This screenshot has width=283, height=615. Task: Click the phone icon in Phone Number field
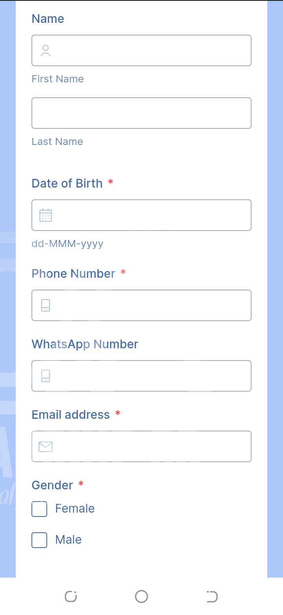pyautogui.click(x=46, y=305)
